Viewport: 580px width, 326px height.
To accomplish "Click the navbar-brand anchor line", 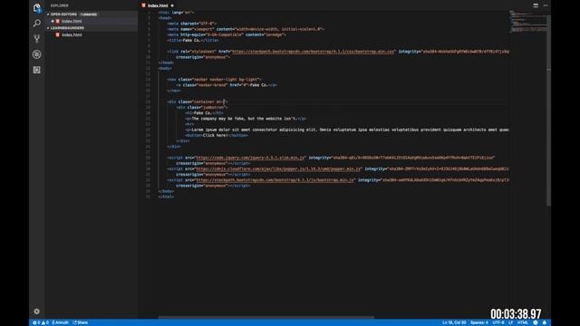I will (227, 85).
